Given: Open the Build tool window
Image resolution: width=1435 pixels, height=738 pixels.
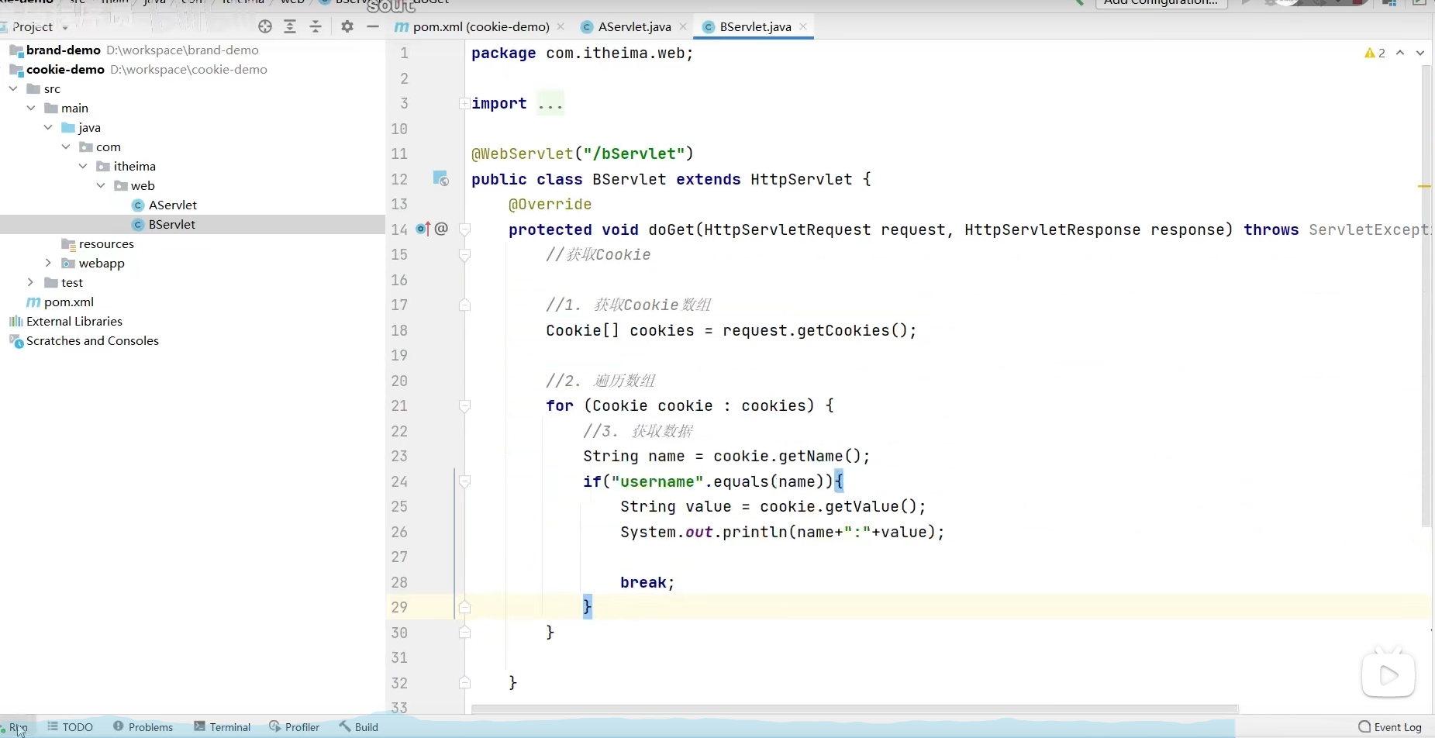Looking at the screenshot, I should (x=358, y=727).
